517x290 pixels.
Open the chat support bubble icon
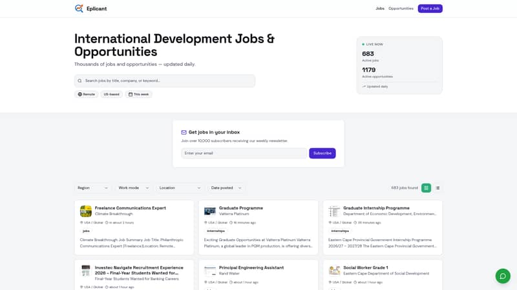click(503, 276)
